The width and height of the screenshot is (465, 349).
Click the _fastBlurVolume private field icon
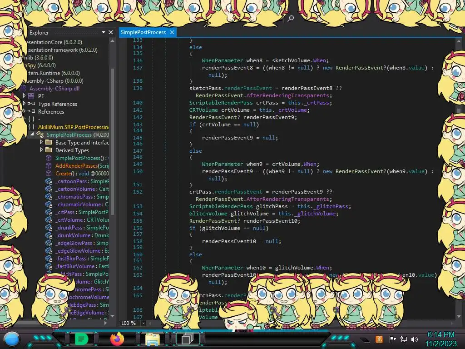point(49,266)
